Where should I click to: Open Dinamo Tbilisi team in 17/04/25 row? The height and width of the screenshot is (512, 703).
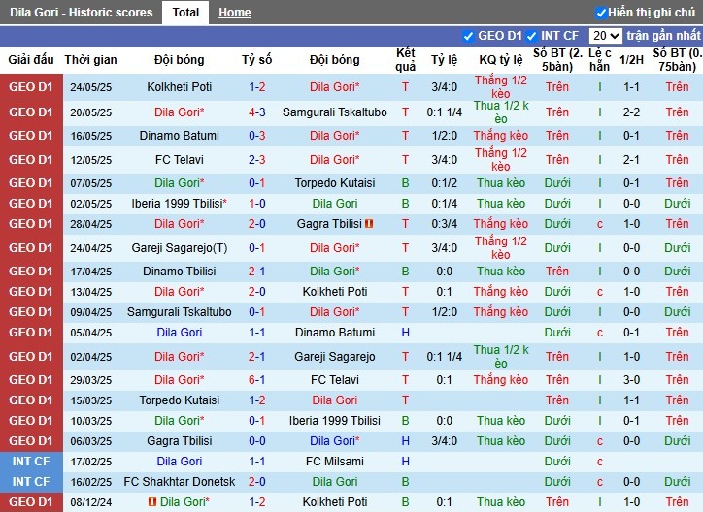tap(180, 271)
